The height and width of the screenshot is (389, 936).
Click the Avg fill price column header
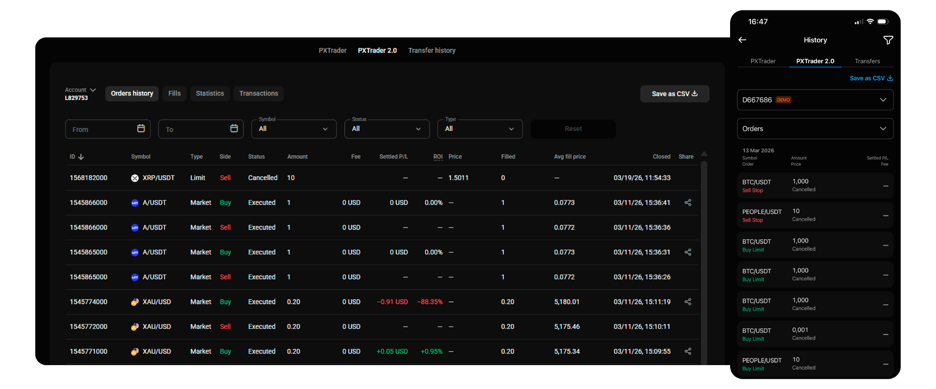pyautogui.click(x=570, y=157)
